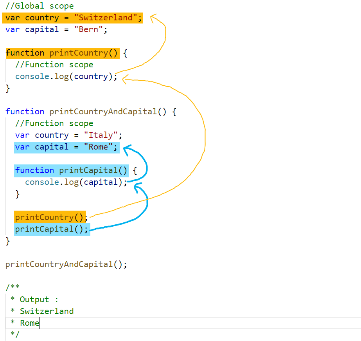Click the "Bern" string value
Screen dimensions: 361x341
tap(88, 29)
